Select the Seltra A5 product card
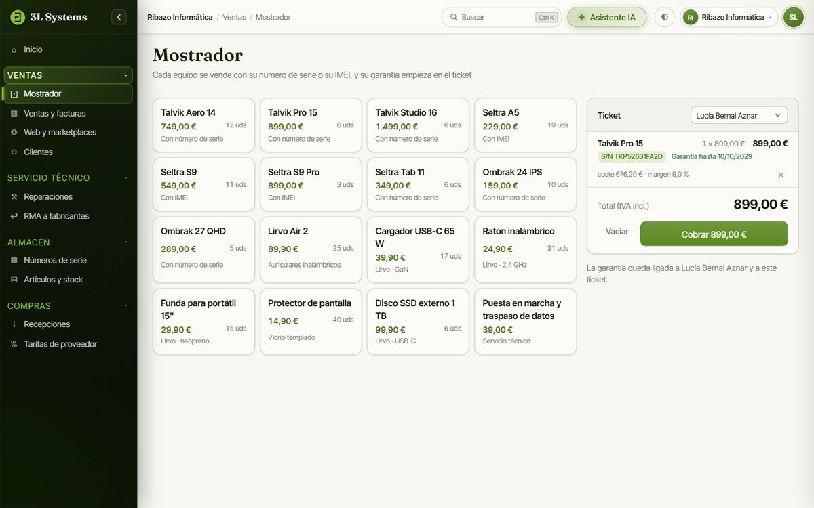This screenshot has height=508, width=814. point(526,125)
